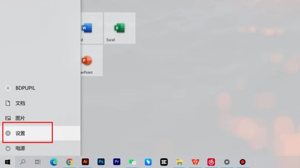Viewport: 300px width, 168px height.
Task: Click the user avatar icon beside BDPUPIL
Action: coord(8,88)
